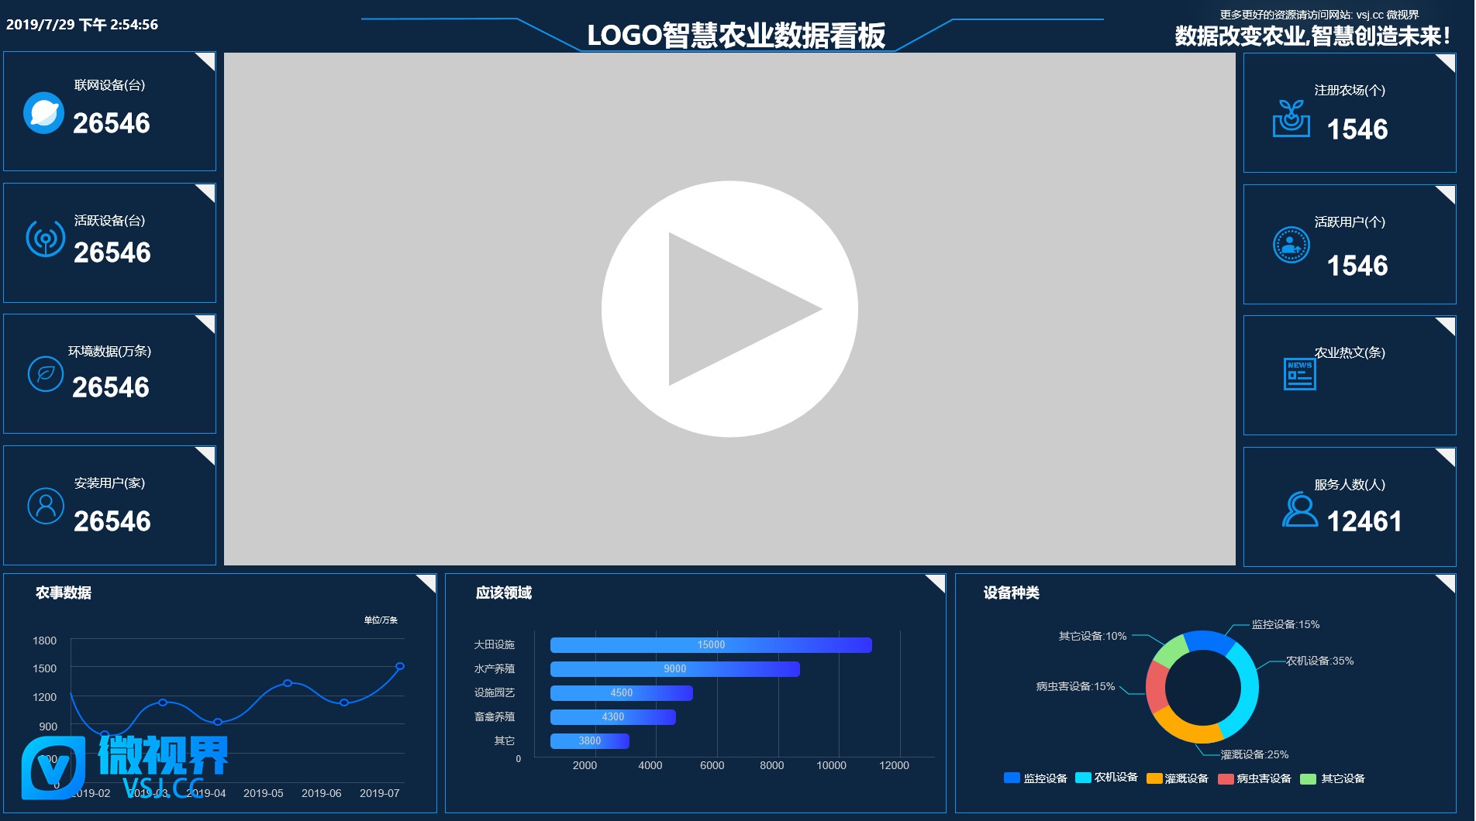Click the connected devices planet icon

[43, 113]
